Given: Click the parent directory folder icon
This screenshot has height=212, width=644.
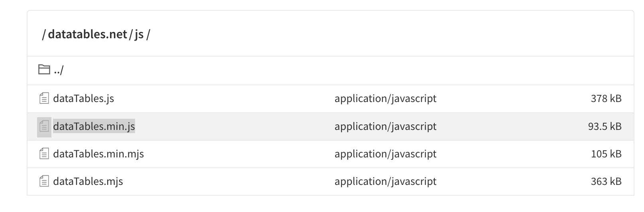Looking at the screenshot, I should pyautogui.click(x=44, y=70).
